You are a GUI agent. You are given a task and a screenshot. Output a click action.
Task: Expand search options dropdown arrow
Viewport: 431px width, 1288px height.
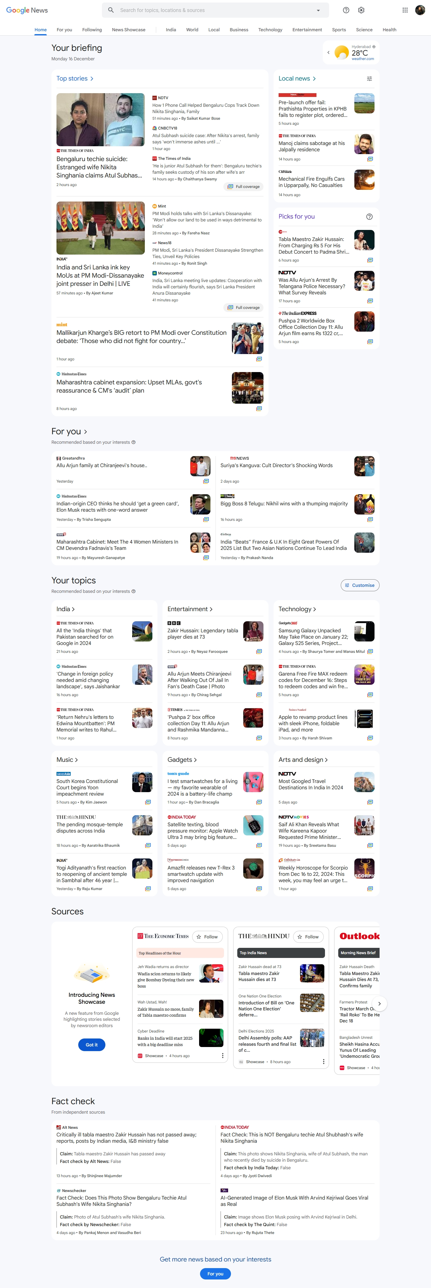click(318, 10)
